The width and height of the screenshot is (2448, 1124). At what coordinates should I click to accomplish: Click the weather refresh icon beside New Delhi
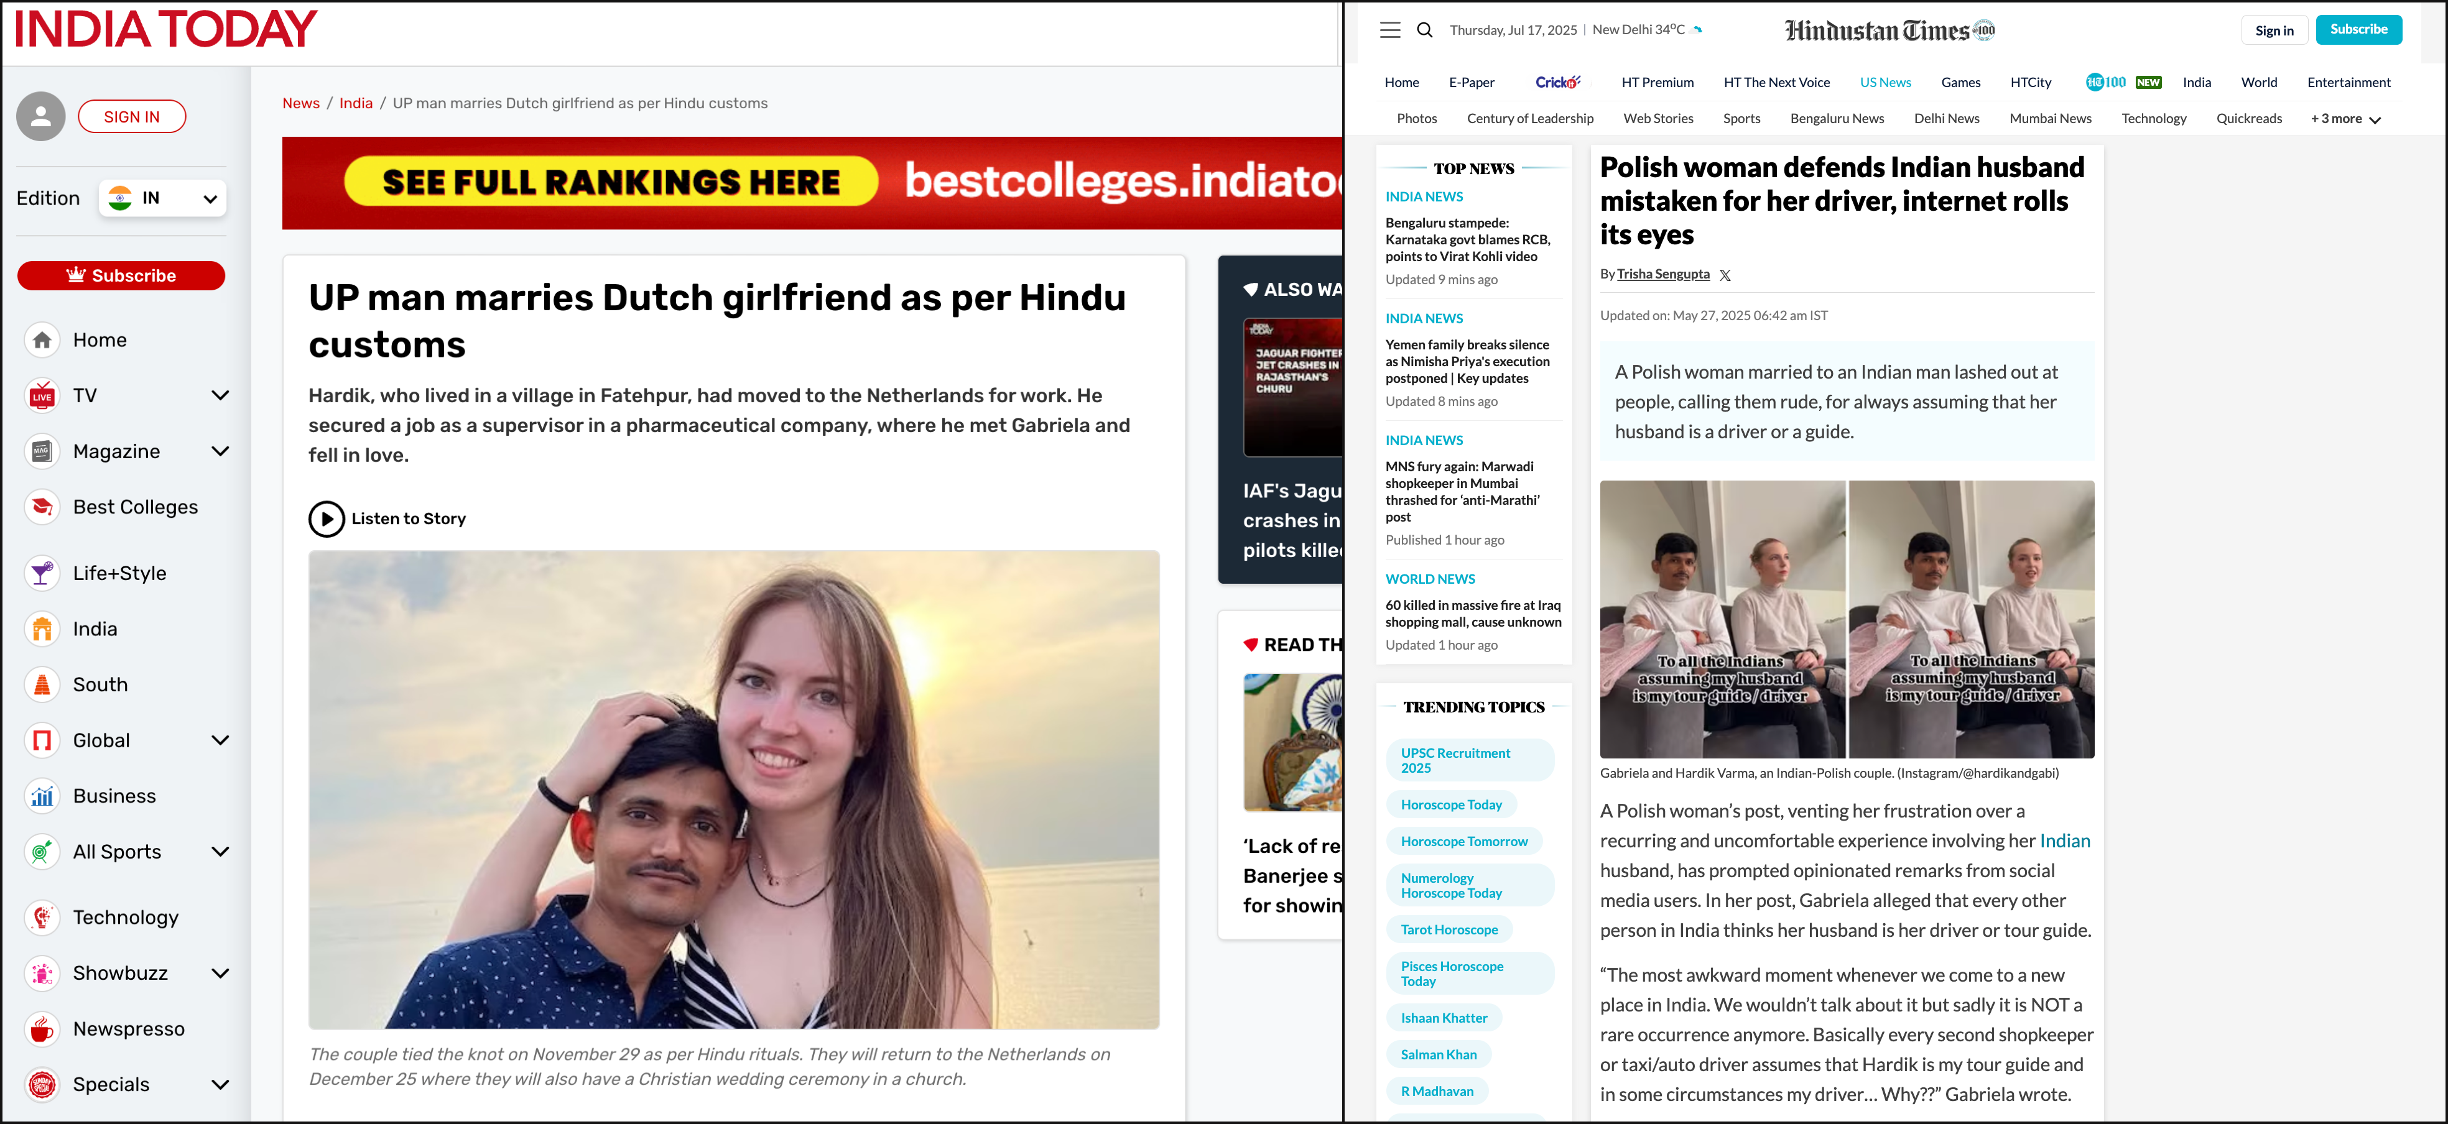pos(1698,29)
